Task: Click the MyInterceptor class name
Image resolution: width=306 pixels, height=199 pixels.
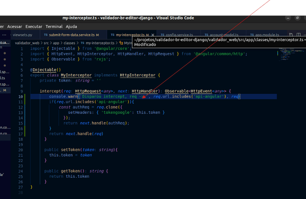Action: (x=76, y=75)
